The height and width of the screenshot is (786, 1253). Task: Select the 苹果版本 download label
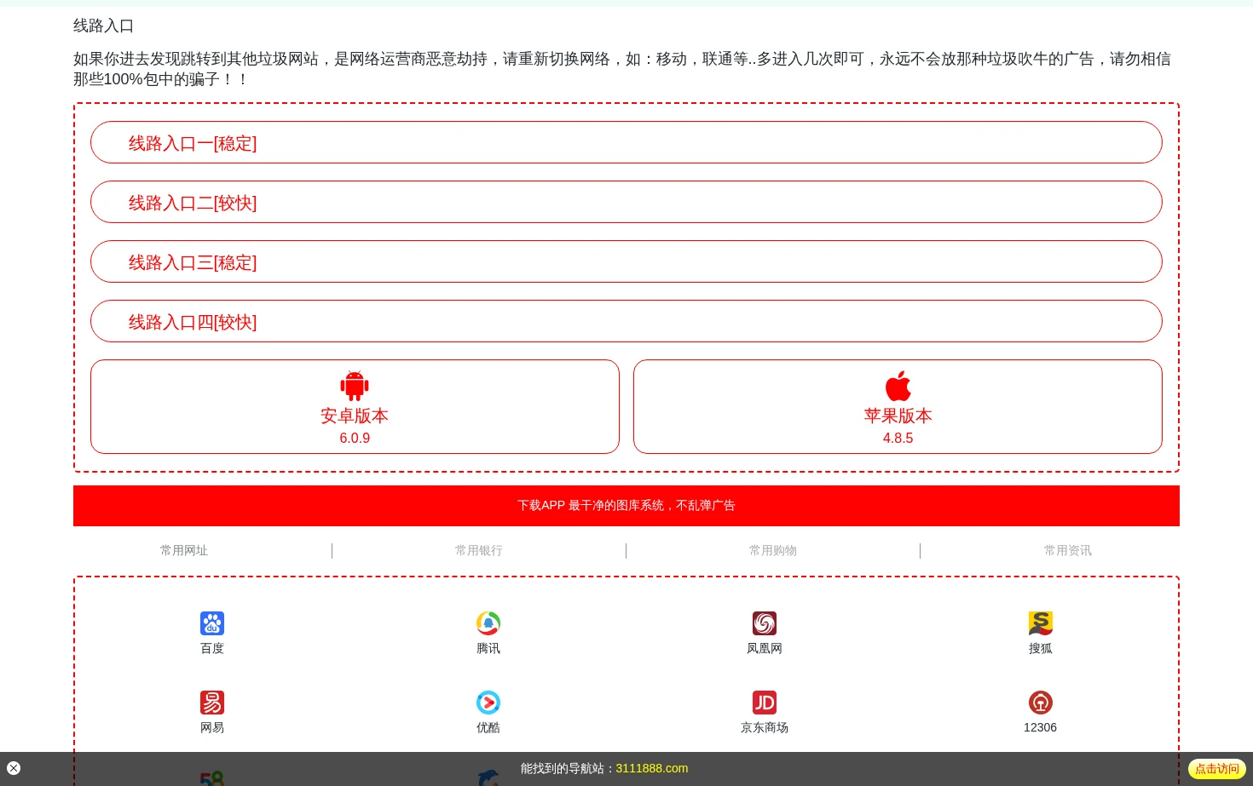coord(898,416)
